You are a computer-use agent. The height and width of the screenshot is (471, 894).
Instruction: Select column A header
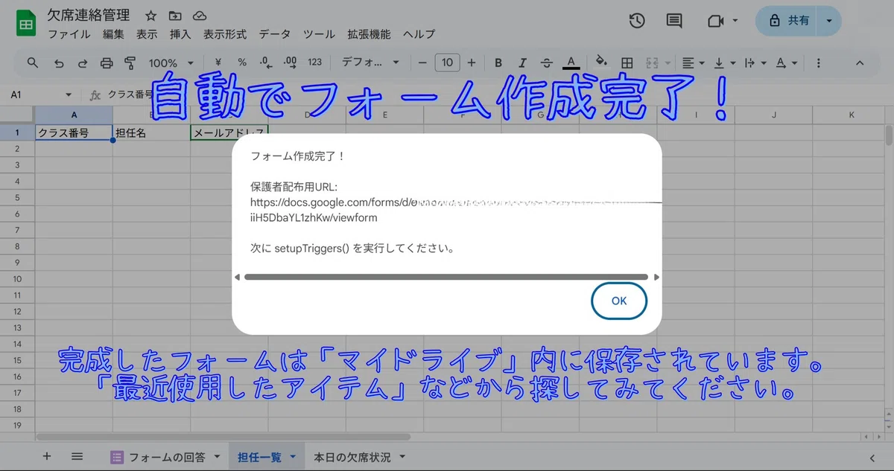pyautogui.click(x=74, y=115)
